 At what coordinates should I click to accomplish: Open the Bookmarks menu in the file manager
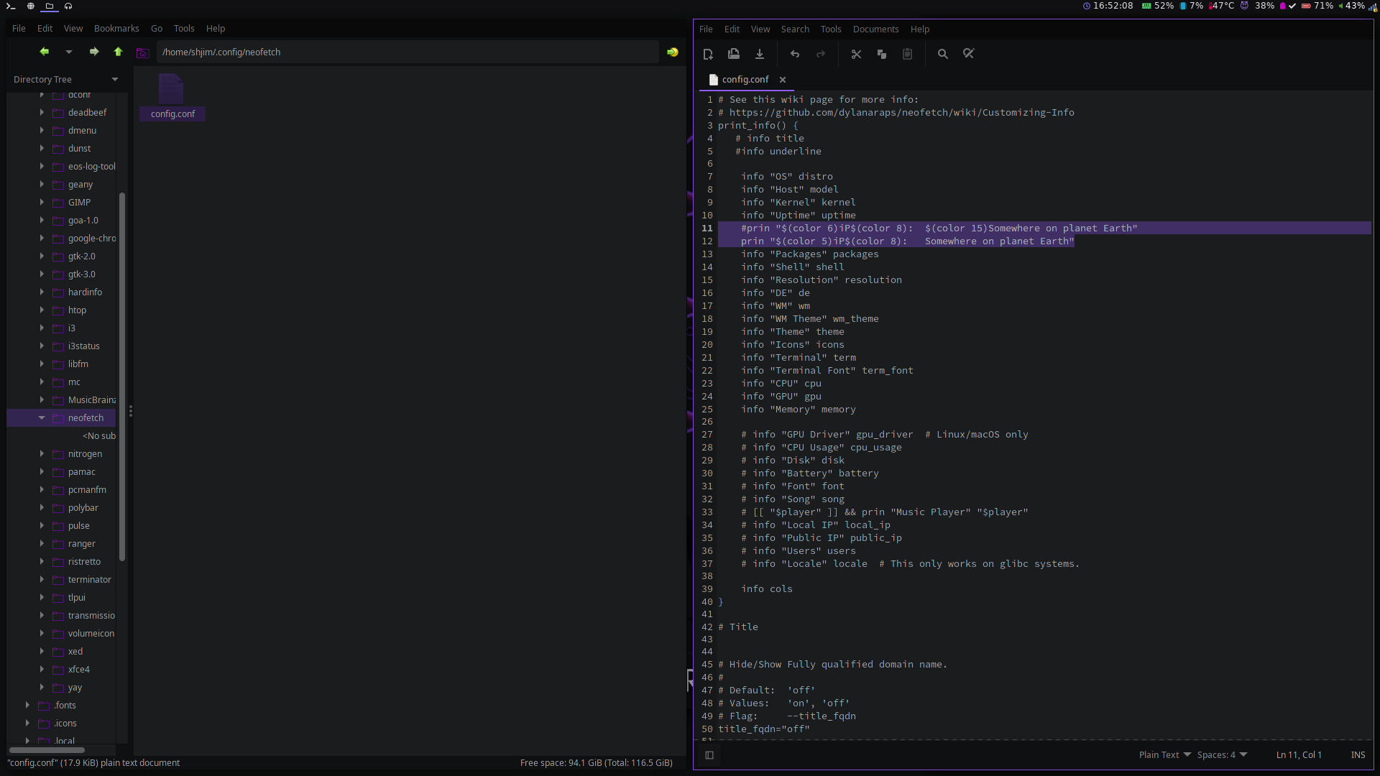(x=116, y=28)
